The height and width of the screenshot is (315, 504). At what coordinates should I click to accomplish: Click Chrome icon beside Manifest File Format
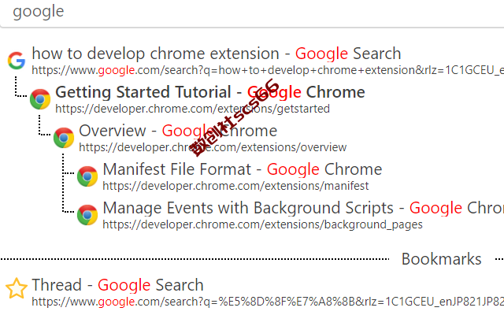[87, 176]
